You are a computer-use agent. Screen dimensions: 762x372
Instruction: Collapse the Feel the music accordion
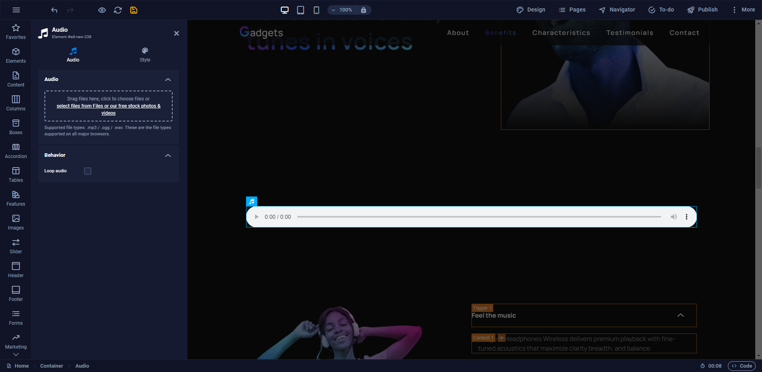(681, 315)
